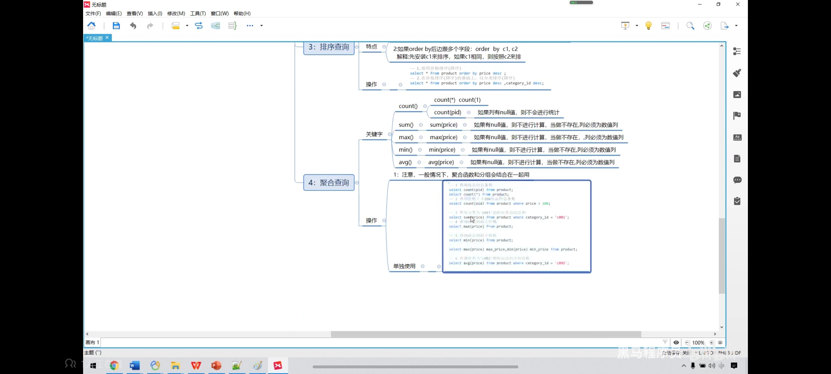The image size is (831, 374).
Task: Toggle the eye view filter icon
Action: coord(676,342)
